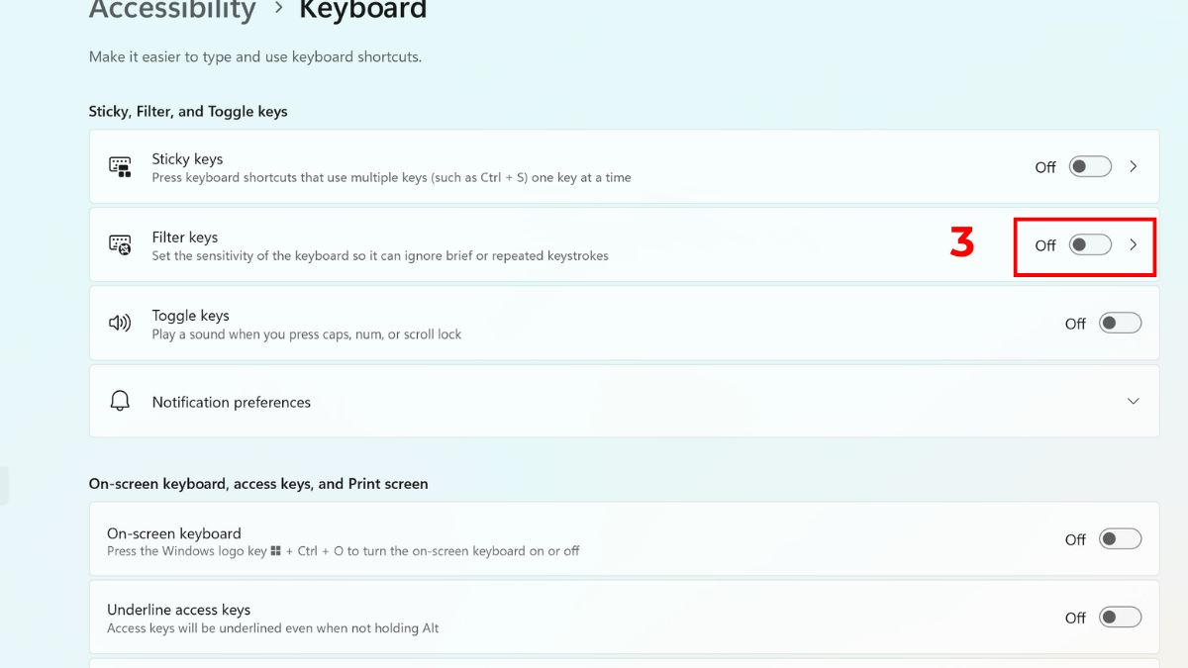The height and width of the screenshot is (668, 1188).
Task: Click the Toggle keys speaker icon
Action: [120, 323]
